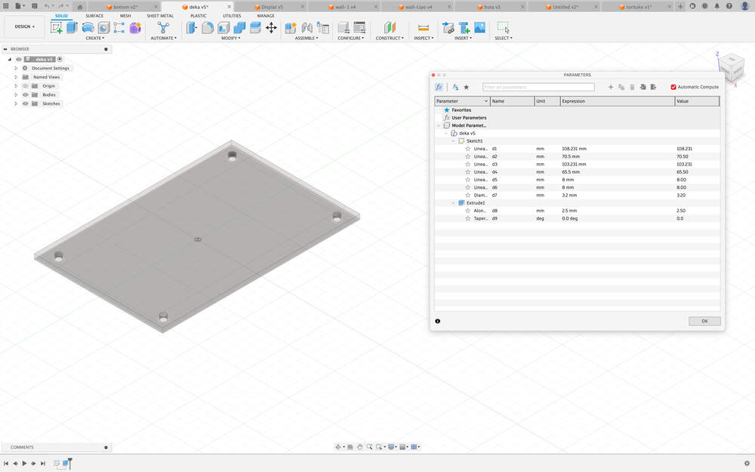
Task: Select the Extrude feature in the timeline
Action: coord(65,464)
